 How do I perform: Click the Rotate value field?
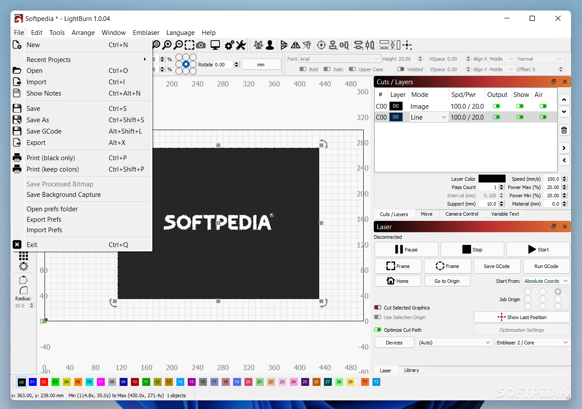tap(224, 65)
